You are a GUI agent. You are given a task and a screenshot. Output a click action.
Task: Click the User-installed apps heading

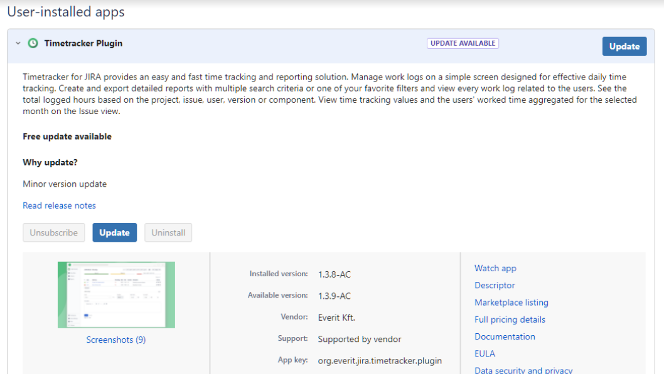[x=66, y=12]
